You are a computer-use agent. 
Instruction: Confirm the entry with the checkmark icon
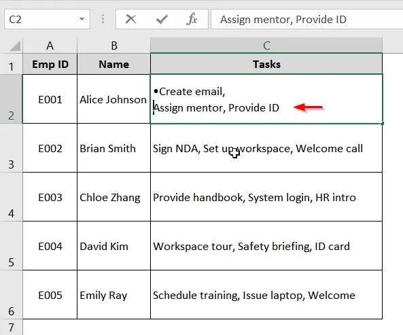(x=162, y=19)
